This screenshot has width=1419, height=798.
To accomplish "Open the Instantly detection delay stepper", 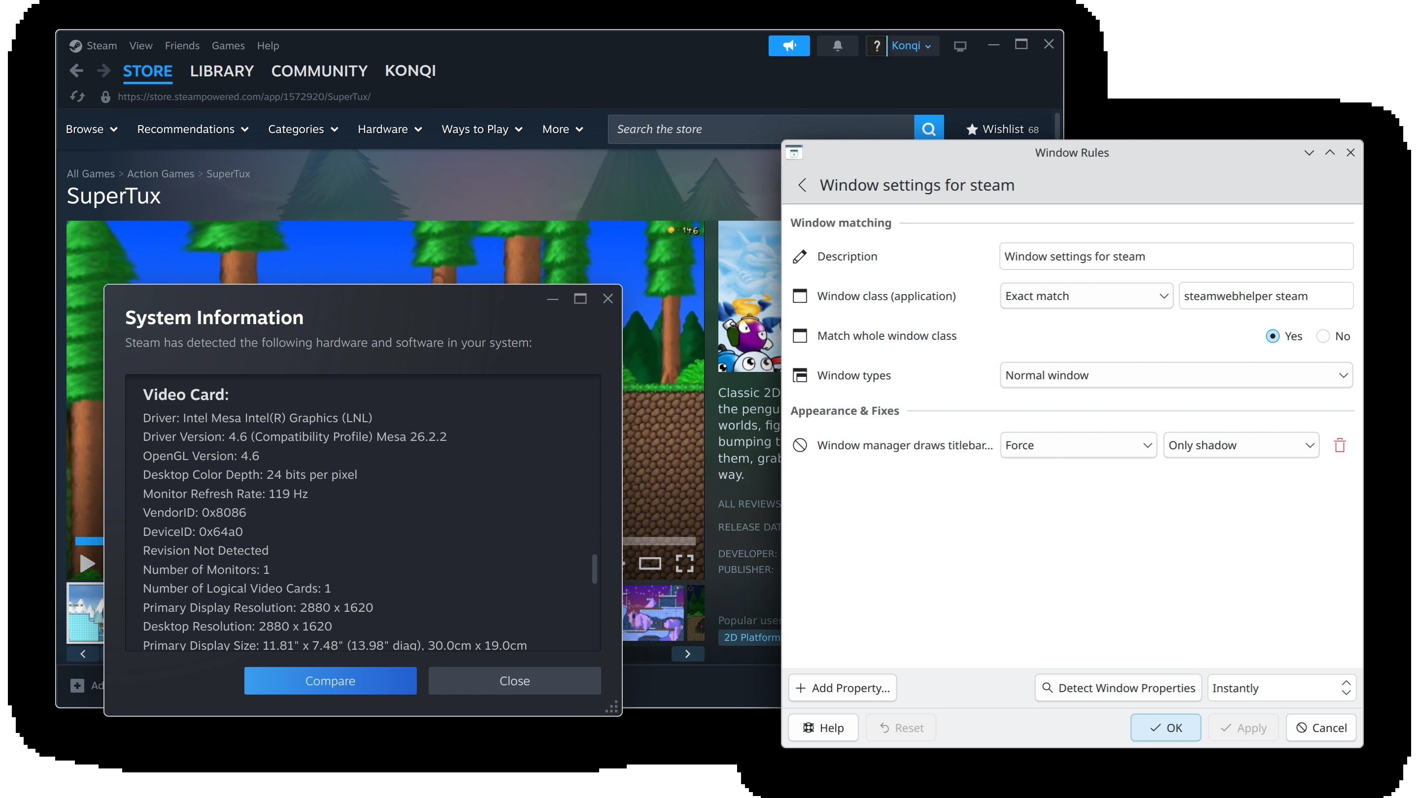I will point(1281,688).
